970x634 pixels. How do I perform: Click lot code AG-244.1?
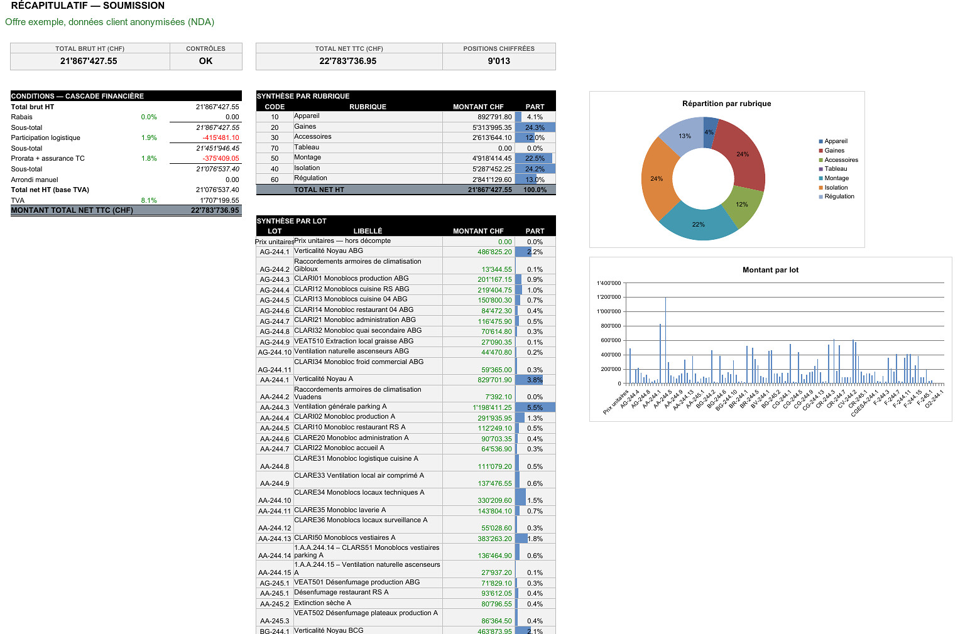(x=275, y=252)
